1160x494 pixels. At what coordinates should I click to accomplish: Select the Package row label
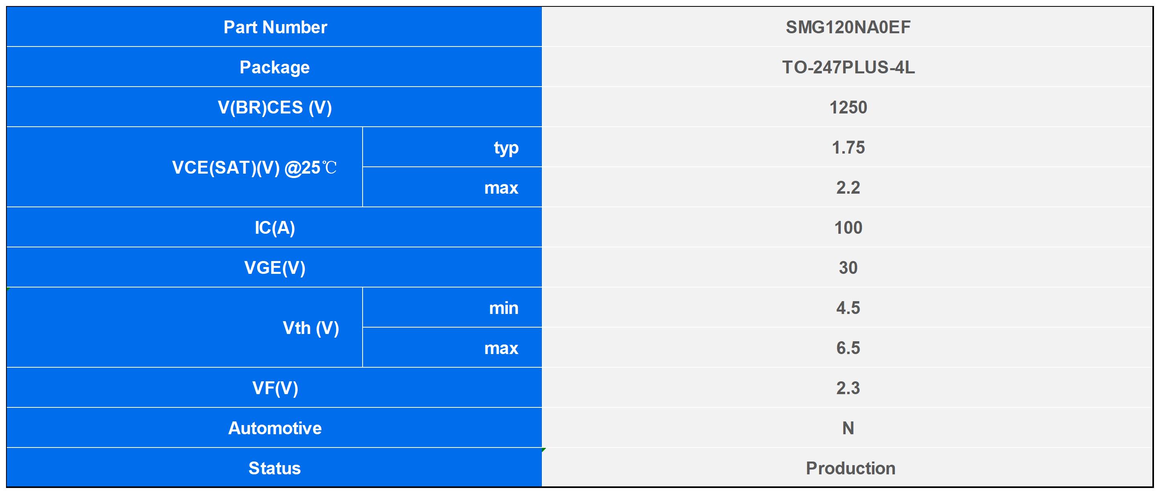[275, 67]
